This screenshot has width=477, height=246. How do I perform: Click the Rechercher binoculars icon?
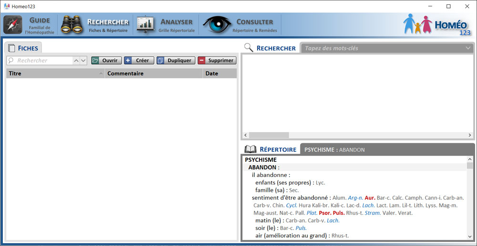pyautogui.click(x=72, y=25)
